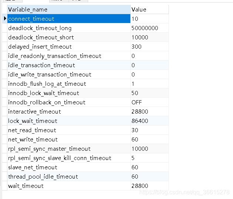
Task: Select the lock_wait_timeout cell
Action: (x=69, y=121)
